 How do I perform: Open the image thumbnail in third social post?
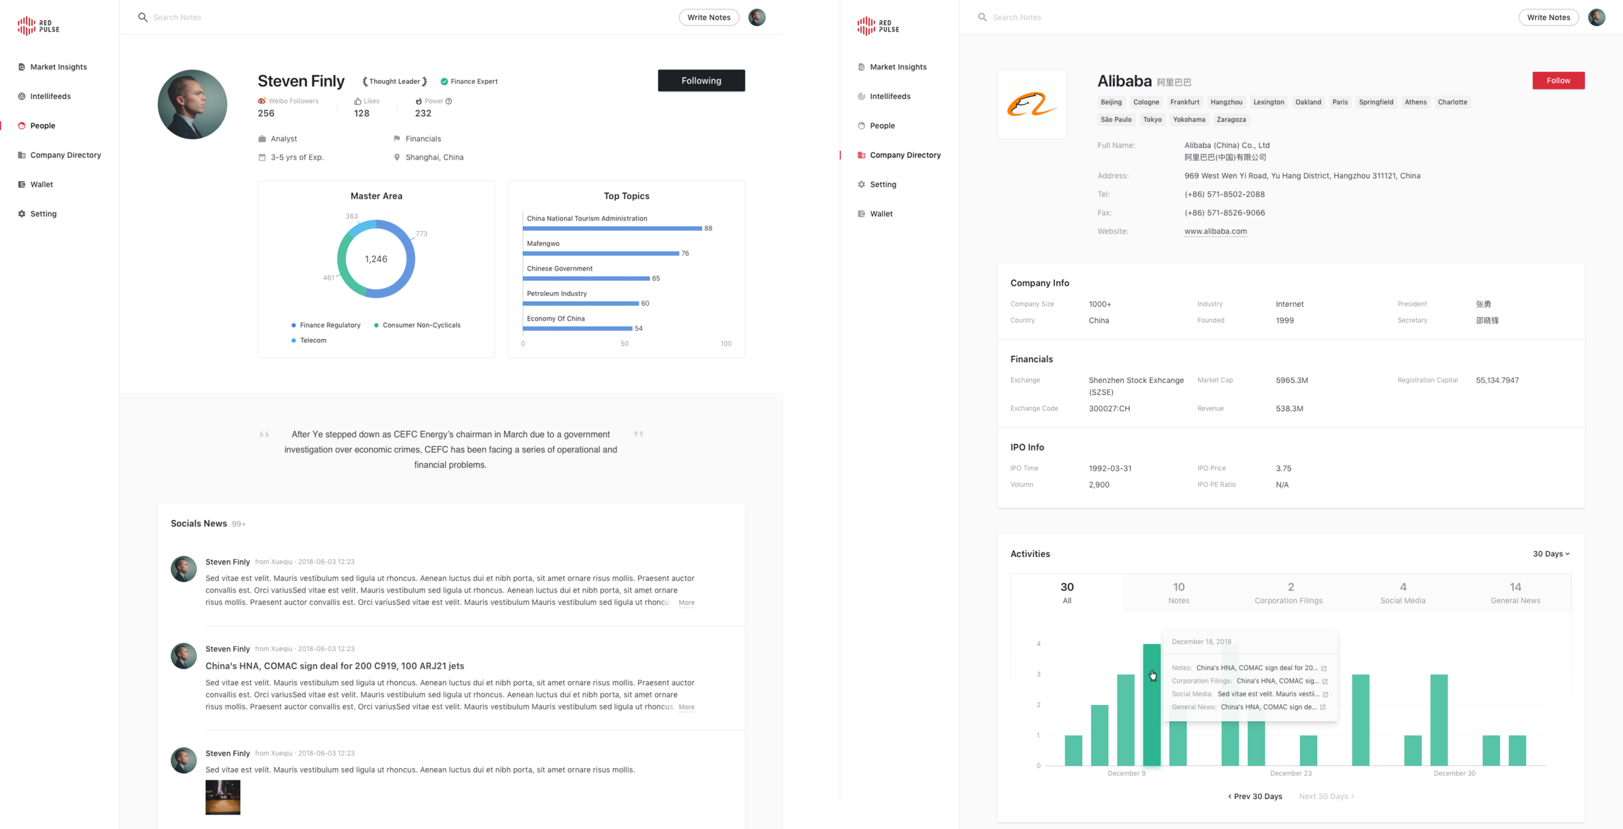point(223,797)
